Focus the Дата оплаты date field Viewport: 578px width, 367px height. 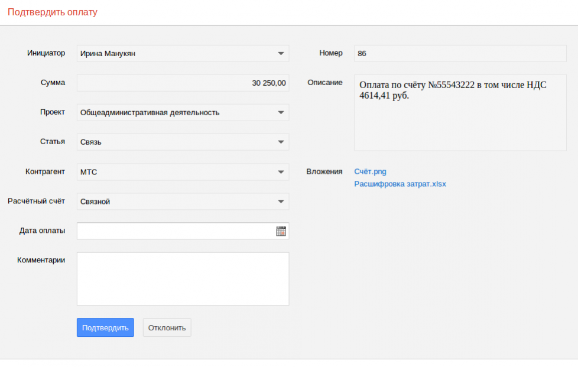pos(174,231)
